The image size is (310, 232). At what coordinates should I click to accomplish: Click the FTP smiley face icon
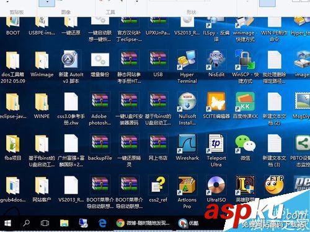274,185
